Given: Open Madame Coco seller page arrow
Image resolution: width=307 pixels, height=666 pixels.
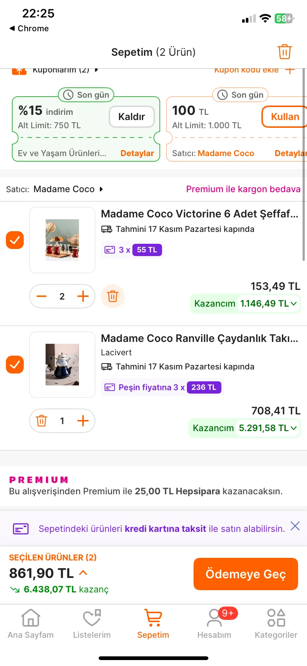Looking at the screenshot, I should [x=101, y=189].
